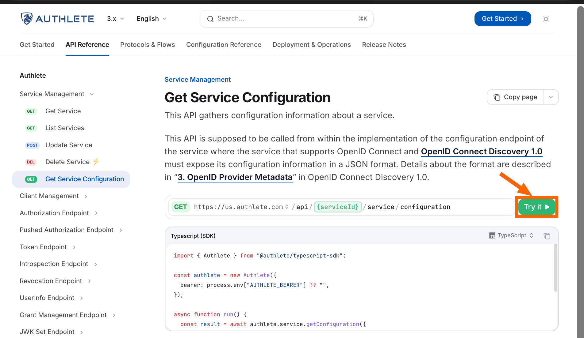Screen dimensions: 584x338
Task: Click the TS TypeScript language icon
Action: point(492,235)
